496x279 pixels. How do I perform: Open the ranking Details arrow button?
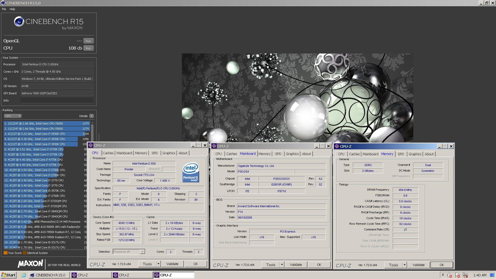coord(92,116)
